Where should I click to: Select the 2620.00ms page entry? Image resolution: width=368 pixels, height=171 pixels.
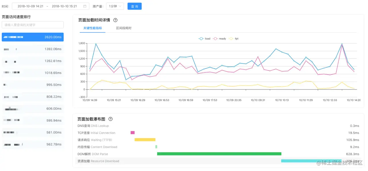33,37
